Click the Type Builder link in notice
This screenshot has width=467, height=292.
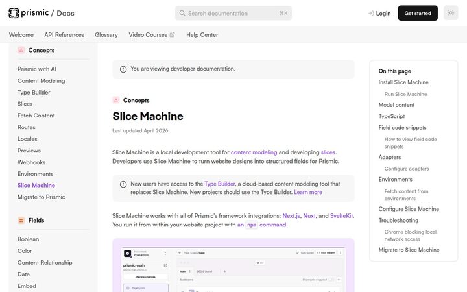tap(219, 184)
